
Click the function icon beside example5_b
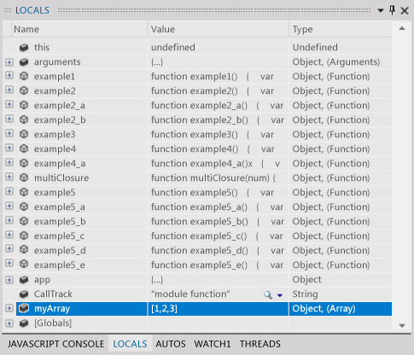[24, 221]
